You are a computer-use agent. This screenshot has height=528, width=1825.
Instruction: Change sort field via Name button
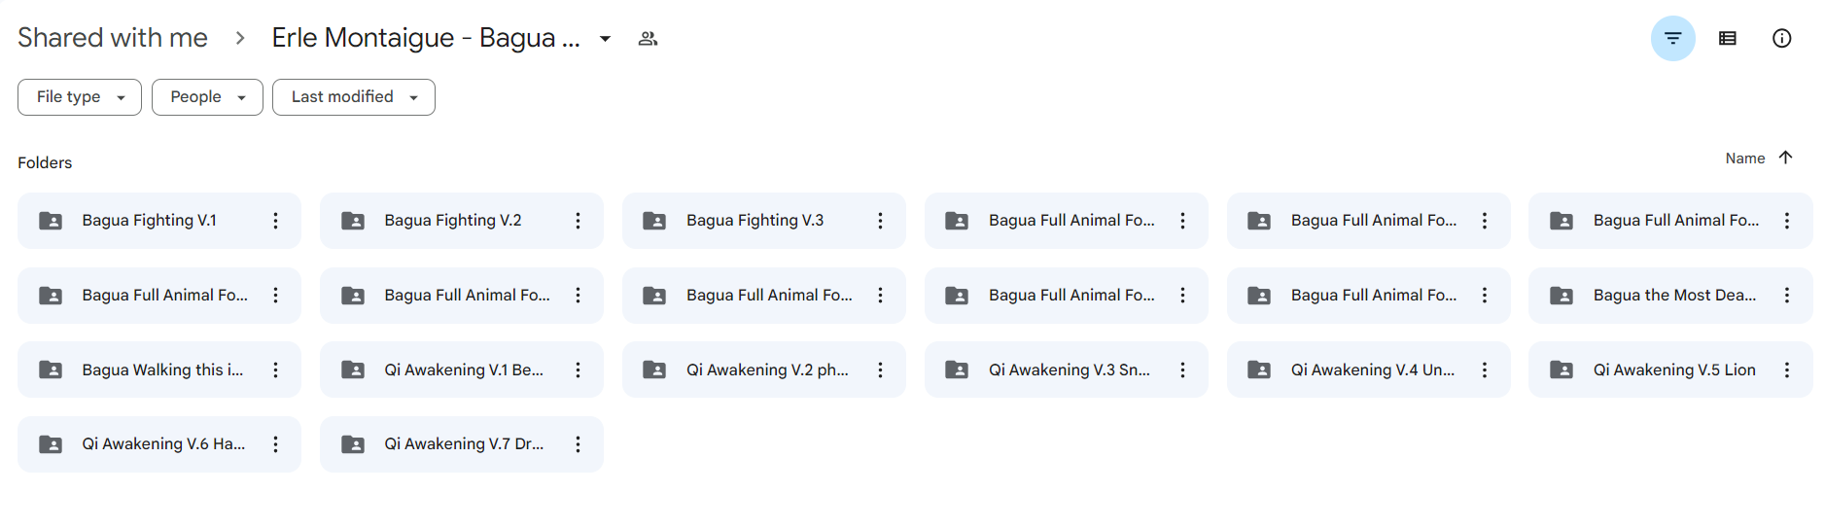(1744, 158)
